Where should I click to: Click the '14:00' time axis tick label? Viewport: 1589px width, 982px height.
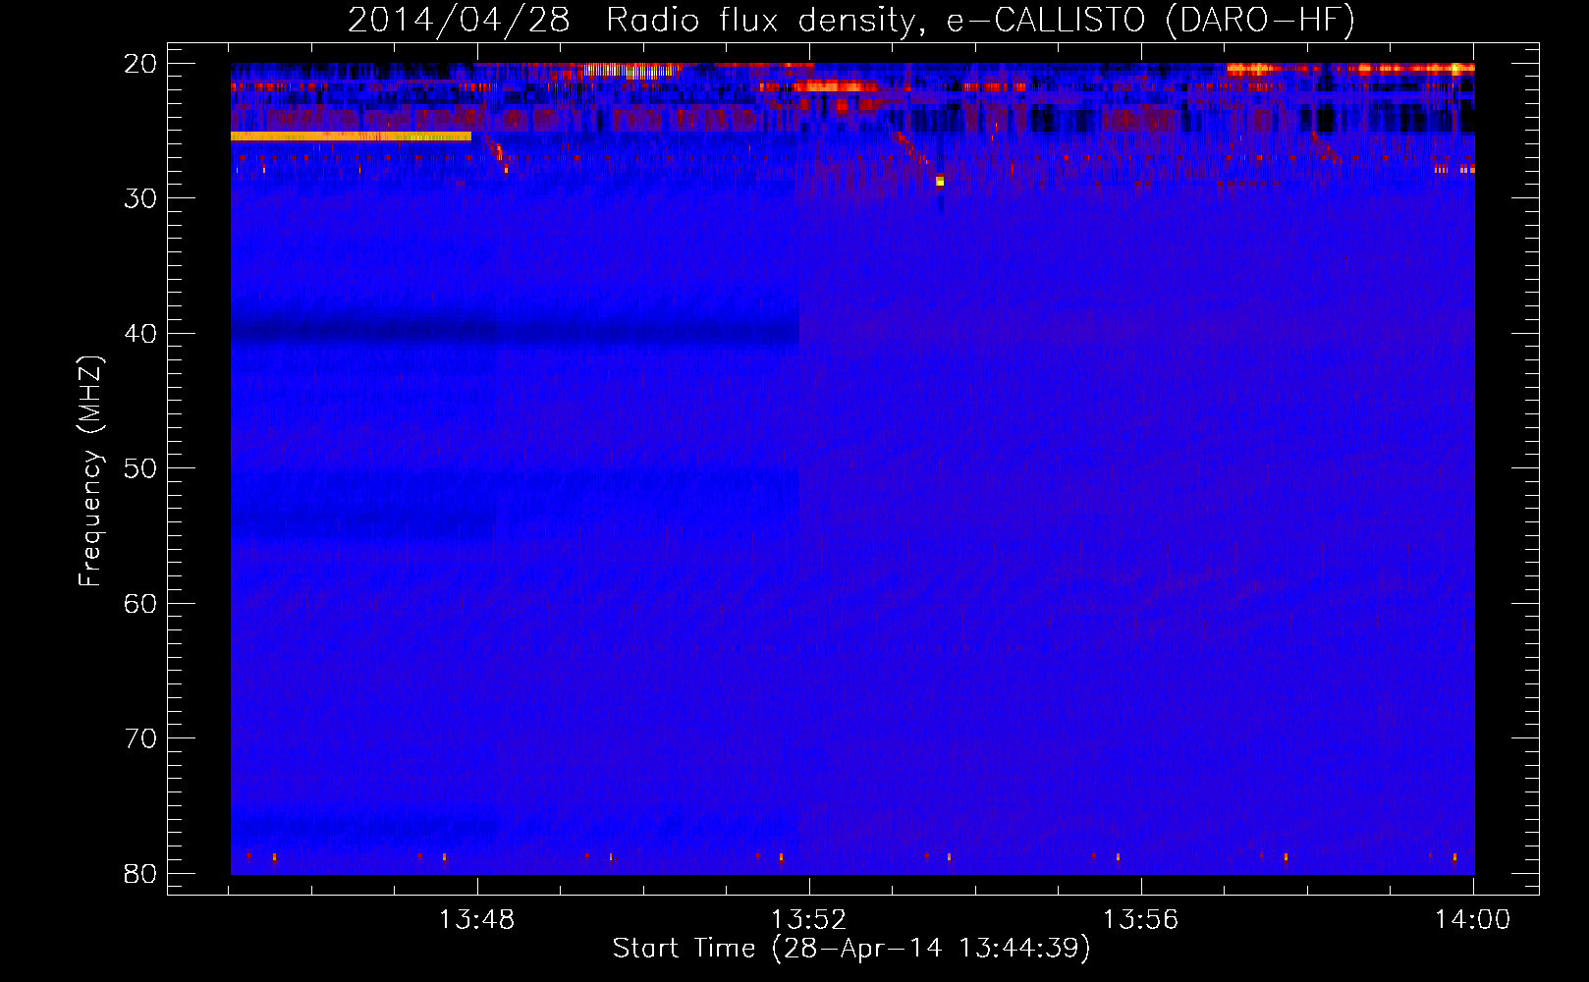[1472, 920]
